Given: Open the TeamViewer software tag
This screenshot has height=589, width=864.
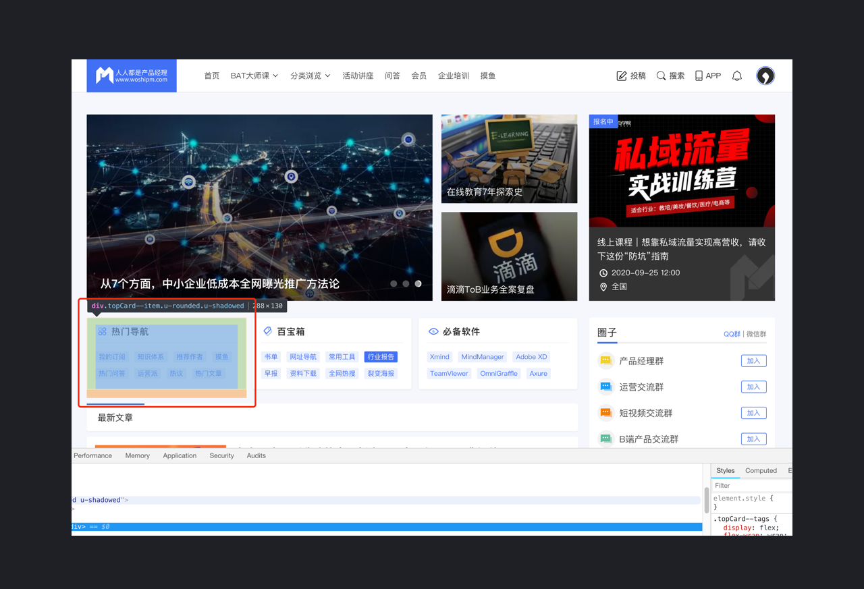Looking at the screenshot, I should [x=449, y=373].
